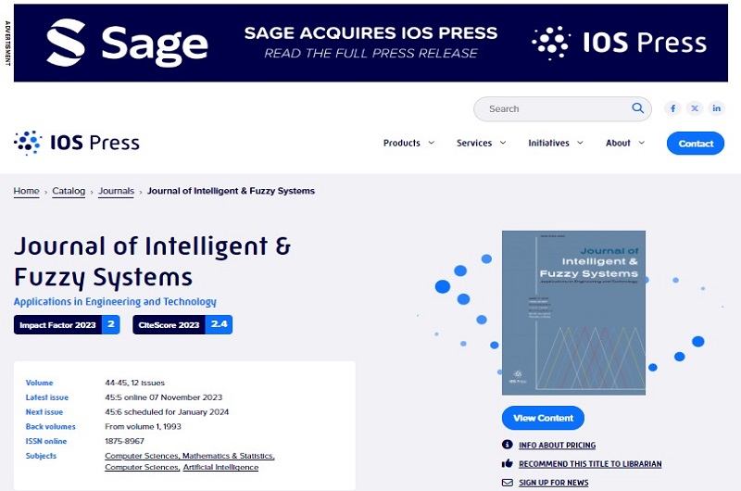Click the IOS Press logo in header

click(77, 143)
